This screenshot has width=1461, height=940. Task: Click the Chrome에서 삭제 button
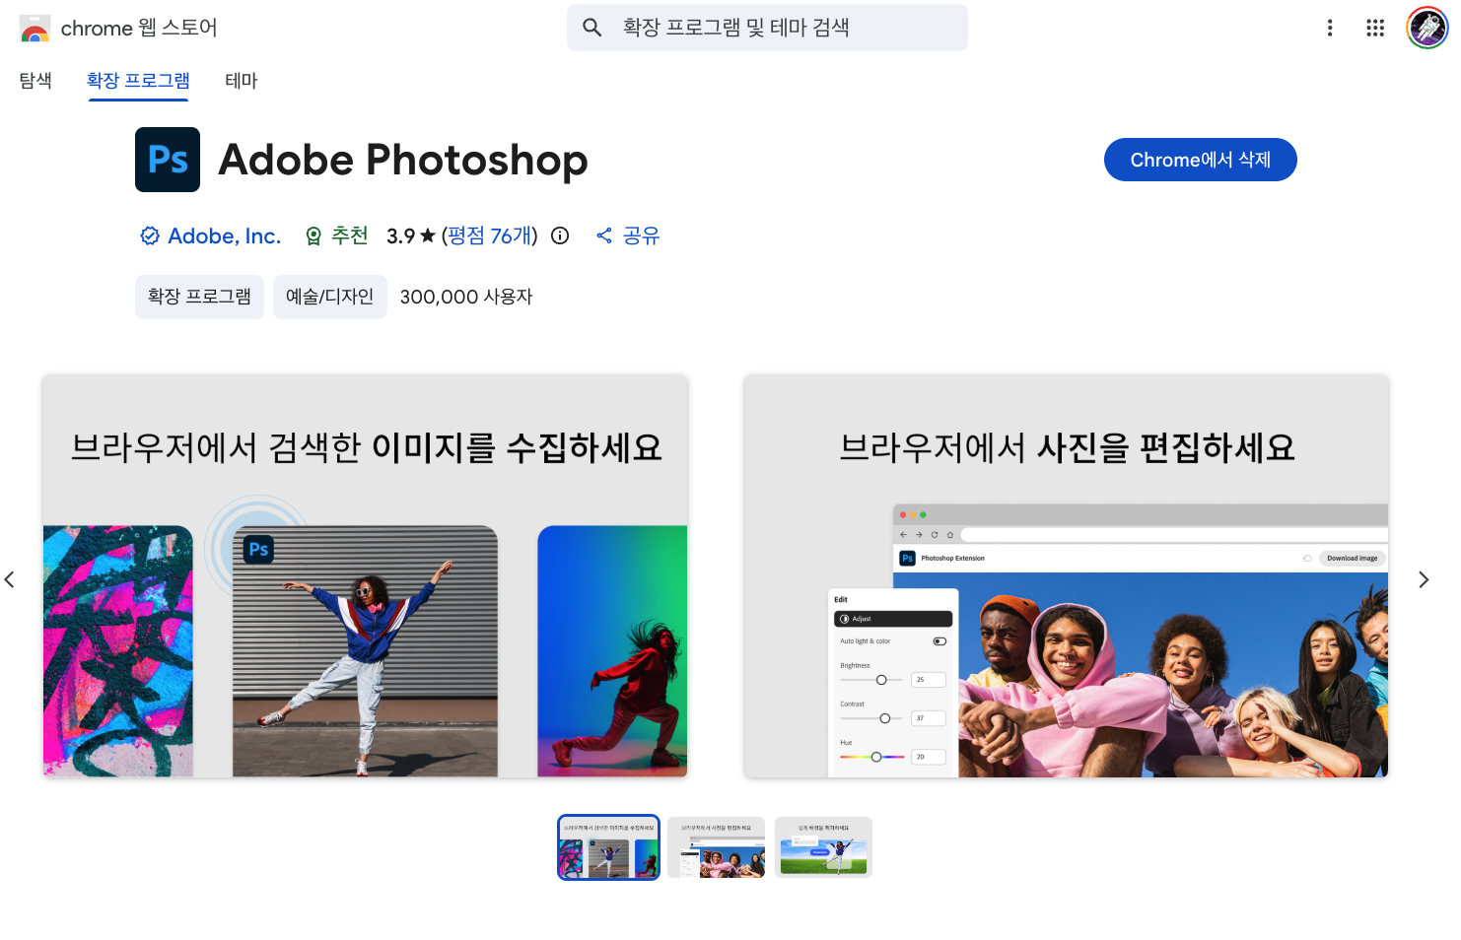click(x=1200, y=160)
